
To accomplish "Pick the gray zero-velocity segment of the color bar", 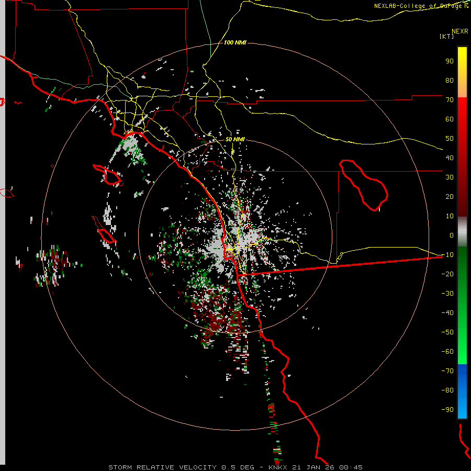I will [462, 232].
